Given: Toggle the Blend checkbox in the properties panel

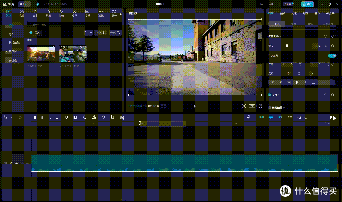Looking at the screenshot, I should pos(269,95).
